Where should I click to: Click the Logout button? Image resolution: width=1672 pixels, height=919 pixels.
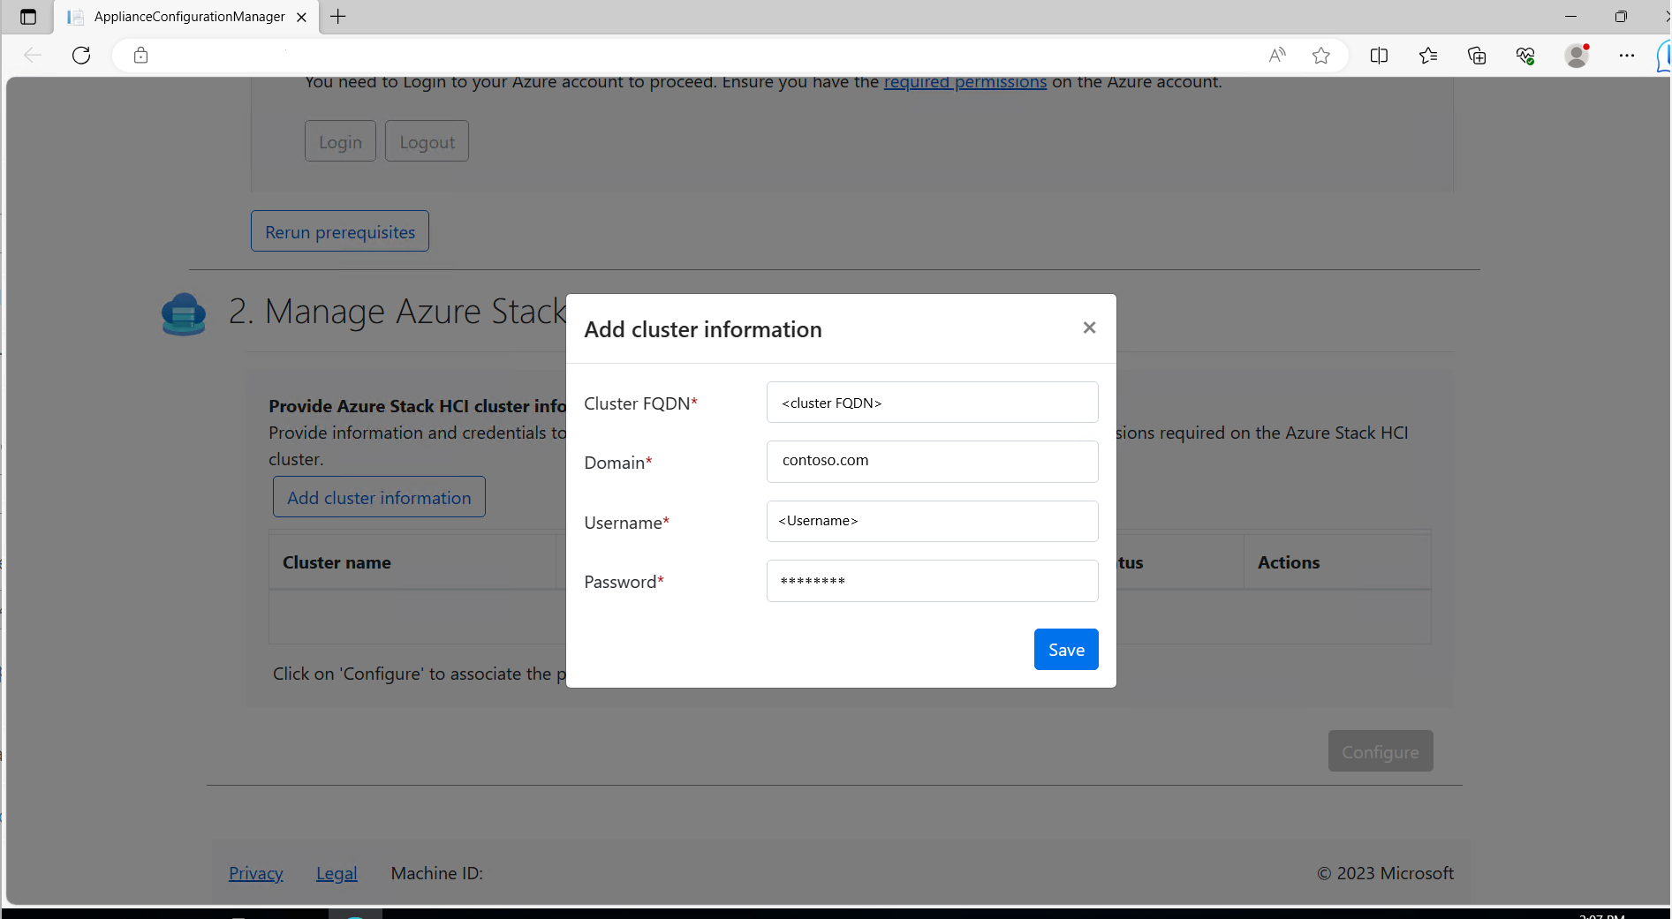(427, 141)
